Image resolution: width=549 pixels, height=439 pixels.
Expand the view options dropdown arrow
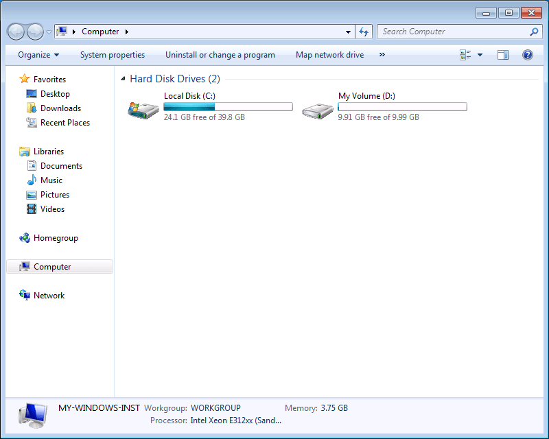tap(480, 55)
